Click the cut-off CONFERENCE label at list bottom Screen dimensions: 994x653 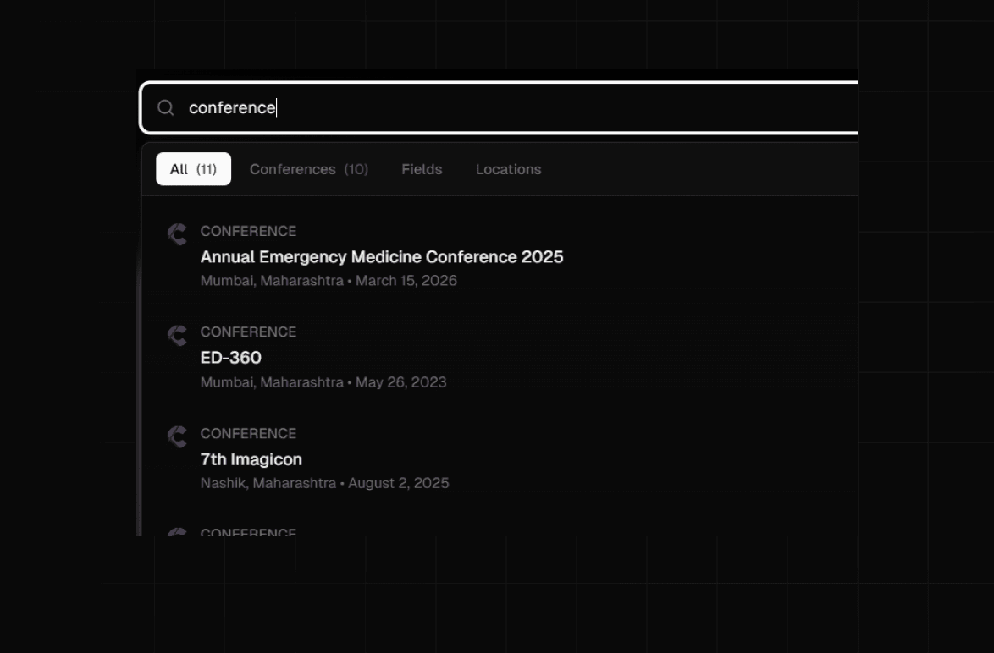click(x=248, y=532)
